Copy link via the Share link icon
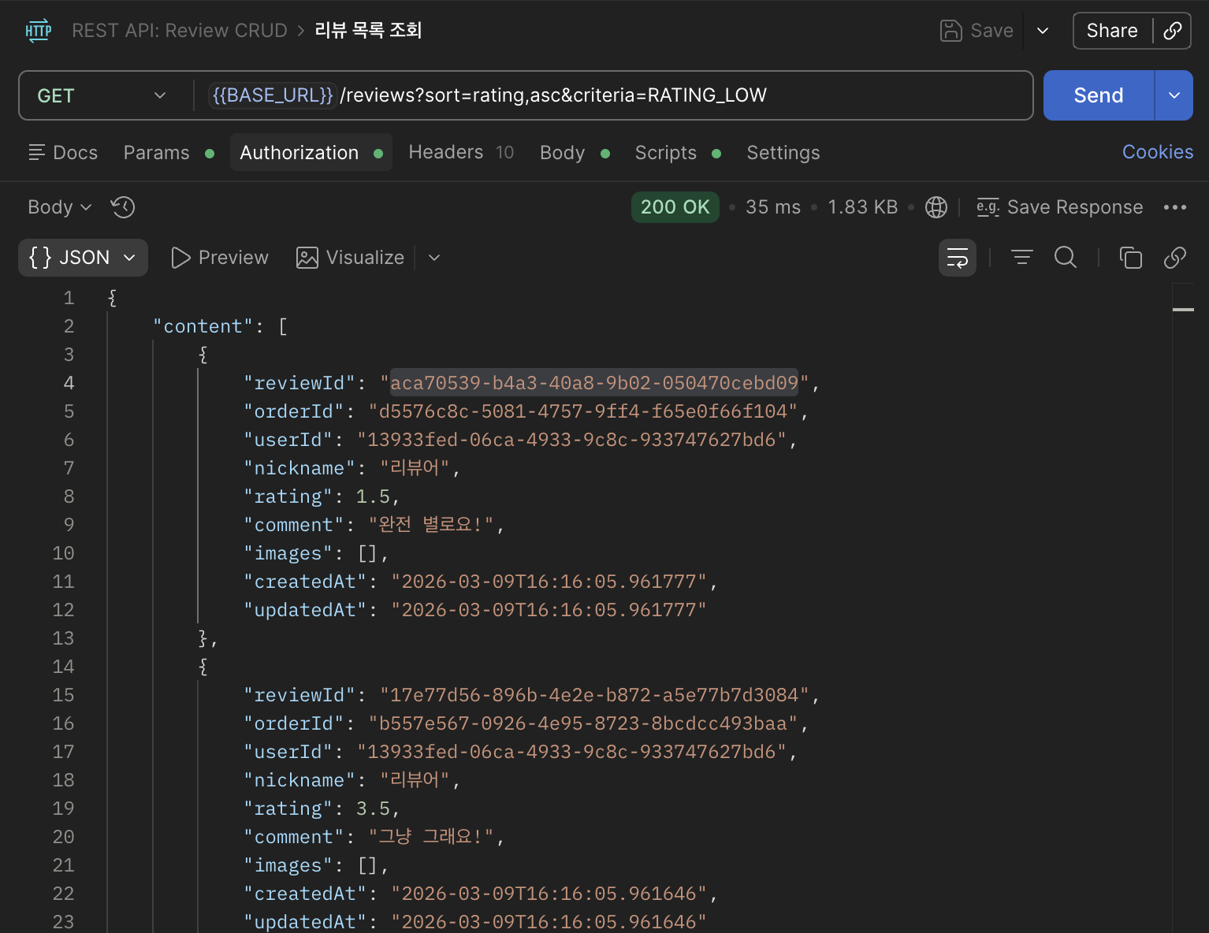1209x933 pixels. pos(1173,31)
